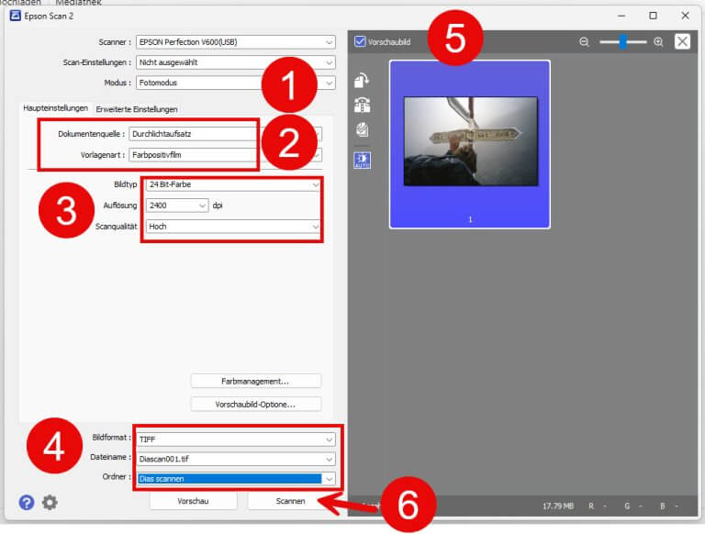Viewport: 705px width, 534px height.
Task: Maximize the Epson Scan 2 window
Action: point(653,16)
